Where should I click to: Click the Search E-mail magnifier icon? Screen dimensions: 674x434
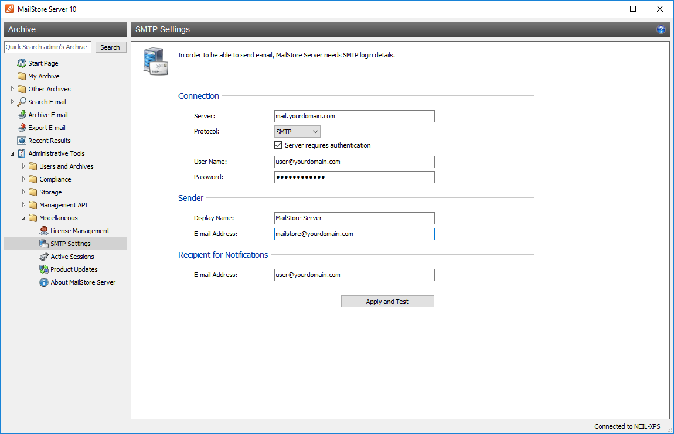point(22,102)
